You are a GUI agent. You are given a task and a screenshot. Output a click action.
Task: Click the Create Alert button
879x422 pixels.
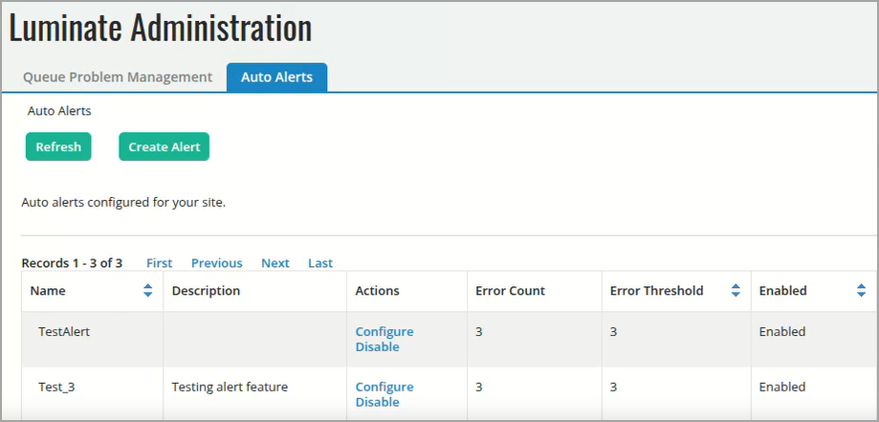pos(165,147)
